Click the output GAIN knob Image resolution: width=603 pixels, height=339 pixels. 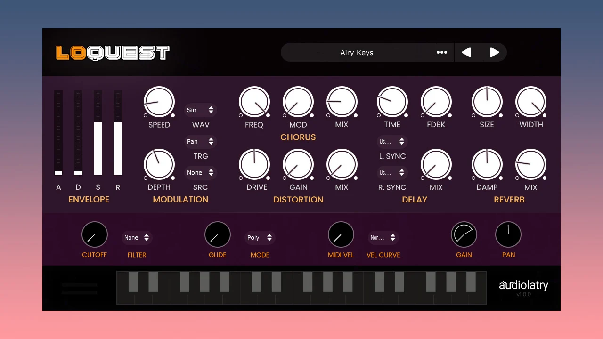[x=464, y=234]
